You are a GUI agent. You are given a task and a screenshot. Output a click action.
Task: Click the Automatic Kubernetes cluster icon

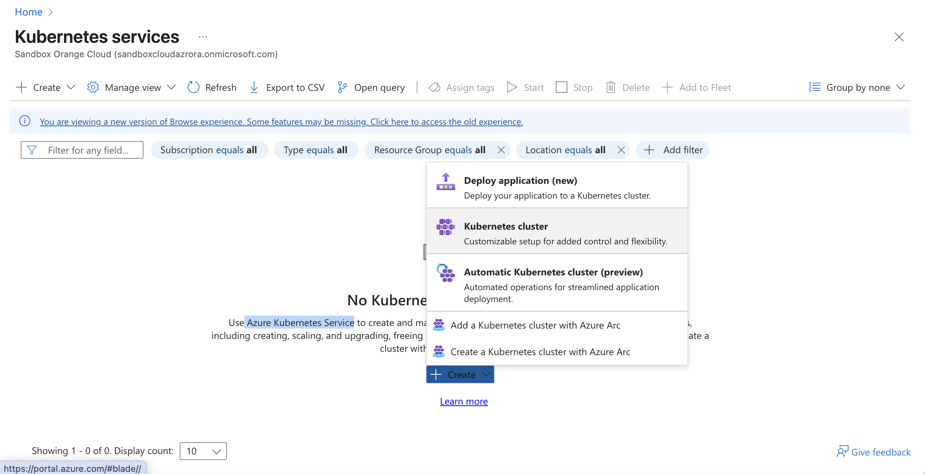pyautogui.click(x=445, y=273)
